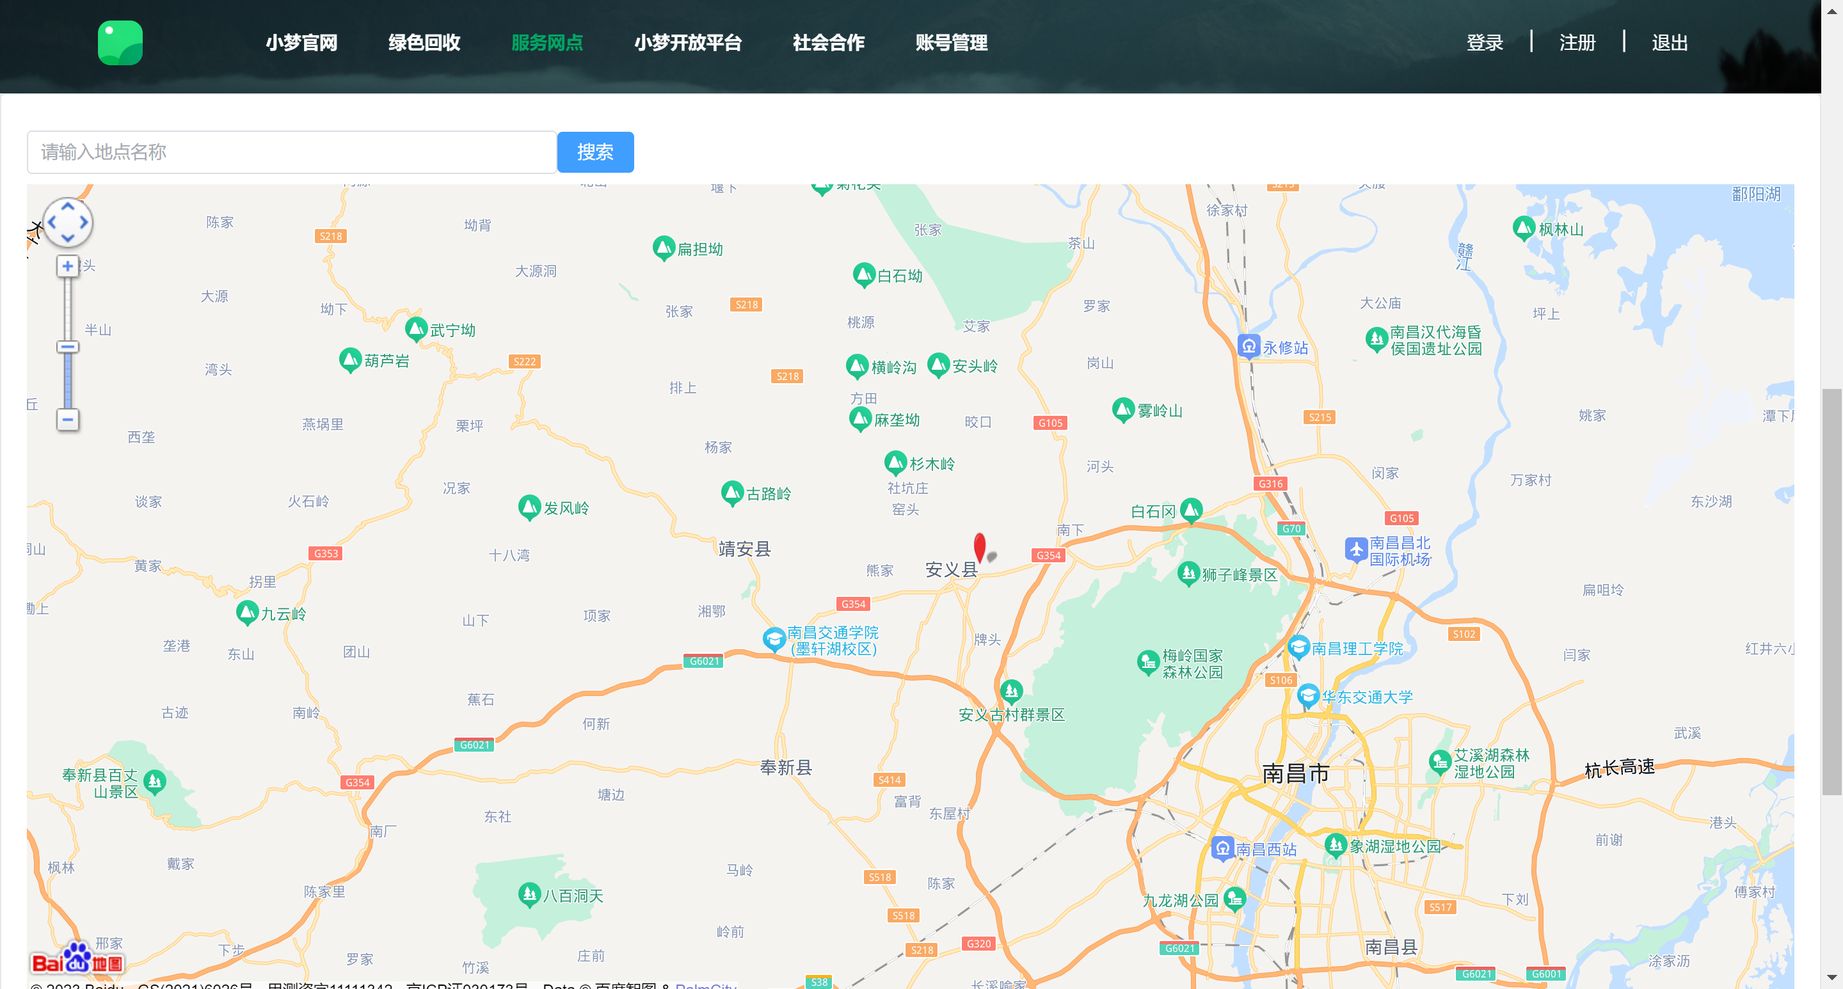This screenshot has height=989, width=1843.
Task: Focus the location name search field
Action: point(291,152)
